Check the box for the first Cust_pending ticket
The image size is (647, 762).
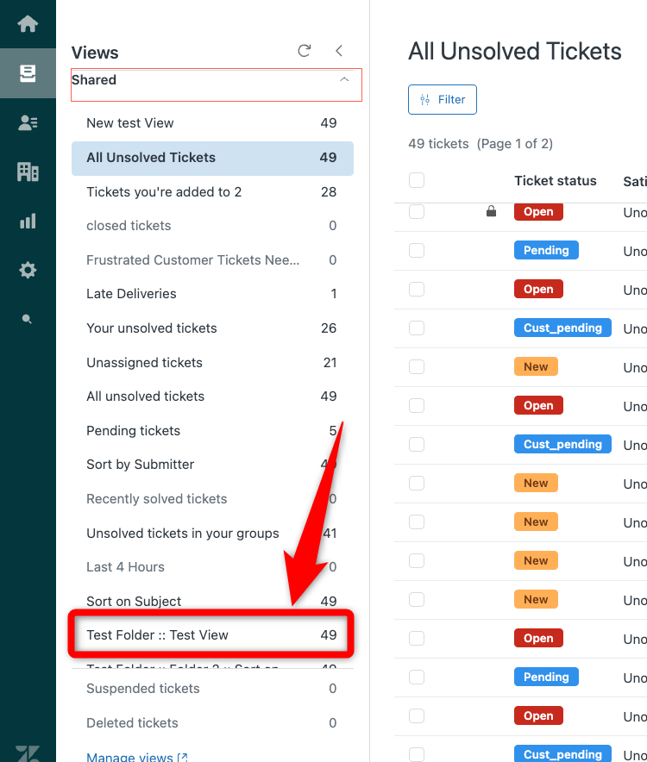[x=417, y=328]
